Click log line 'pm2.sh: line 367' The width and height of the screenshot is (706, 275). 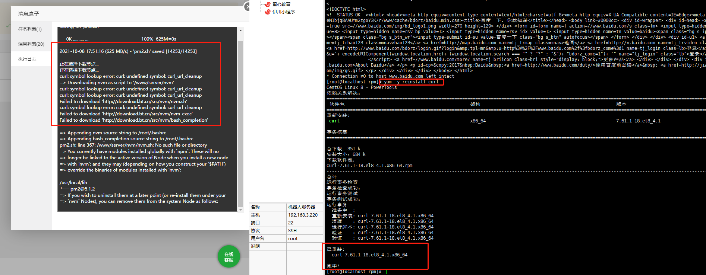(x=133, y=145)
